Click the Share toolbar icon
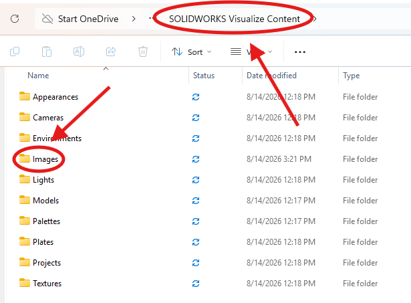This screenshot has width=411, height=303. (x=111, y=52)
